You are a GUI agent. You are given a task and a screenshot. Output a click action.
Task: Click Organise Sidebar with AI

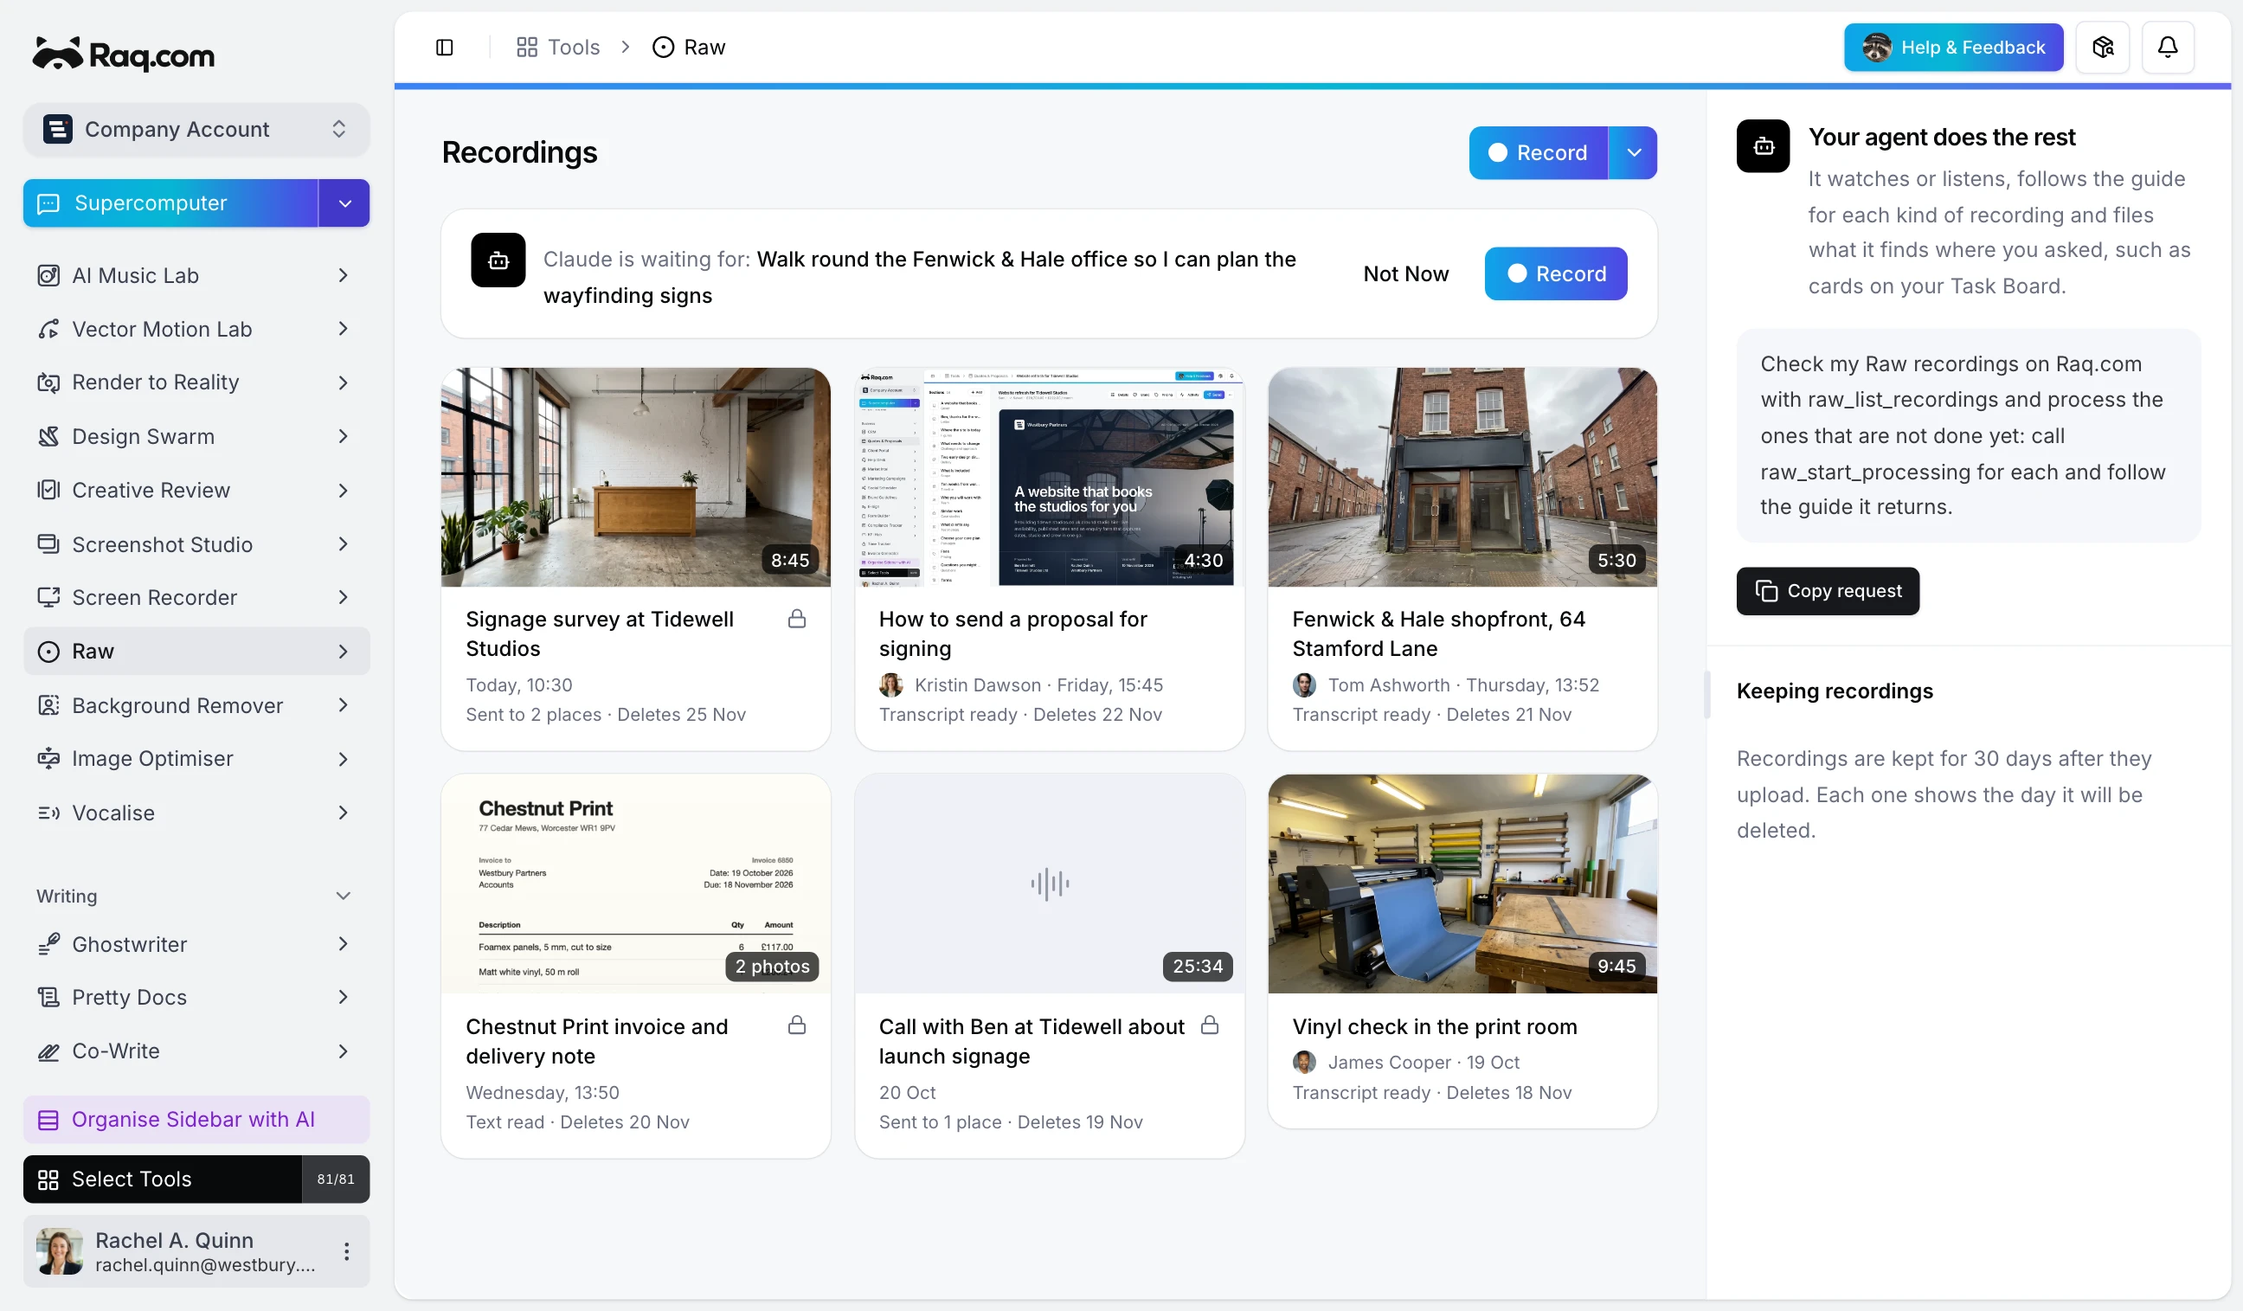pyautogui.click(x=196, y=1119)
